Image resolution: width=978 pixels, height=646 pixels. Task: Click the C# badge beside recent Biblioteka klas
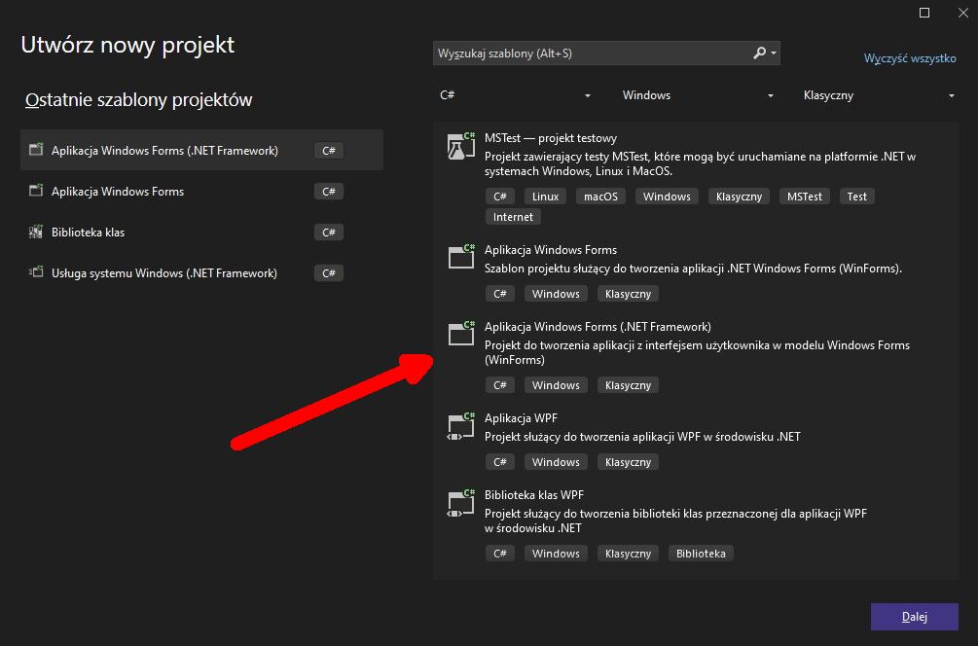329,232
